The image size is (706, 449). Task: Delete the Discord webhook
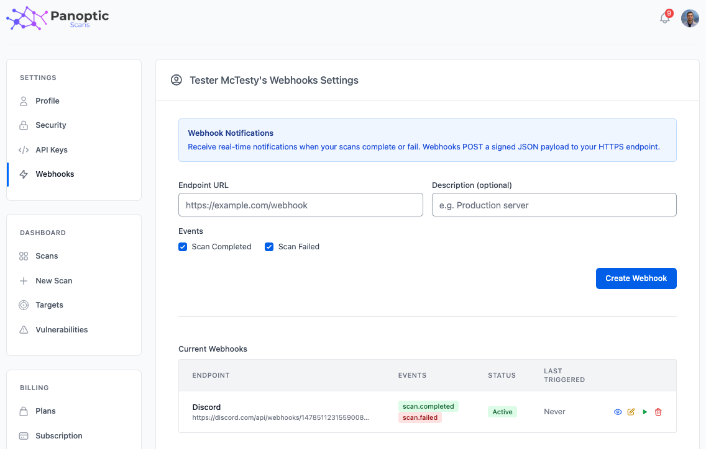pos(658,412)
